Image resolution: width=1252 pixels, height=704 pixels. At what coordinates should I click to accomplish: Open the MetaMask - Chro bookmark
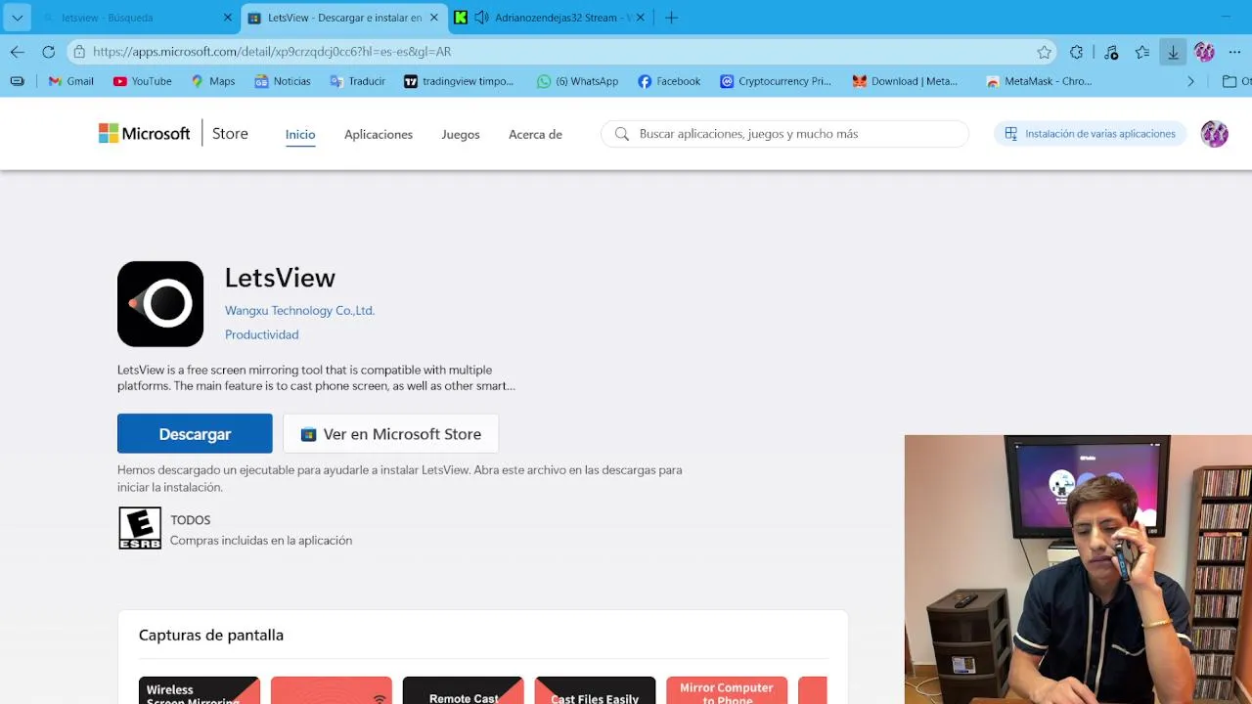1039,81
